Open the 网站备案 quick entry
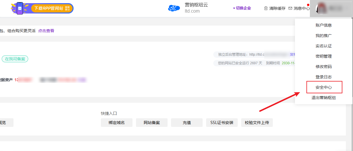Viewport: 353px width, 151px height. point(151,123)
